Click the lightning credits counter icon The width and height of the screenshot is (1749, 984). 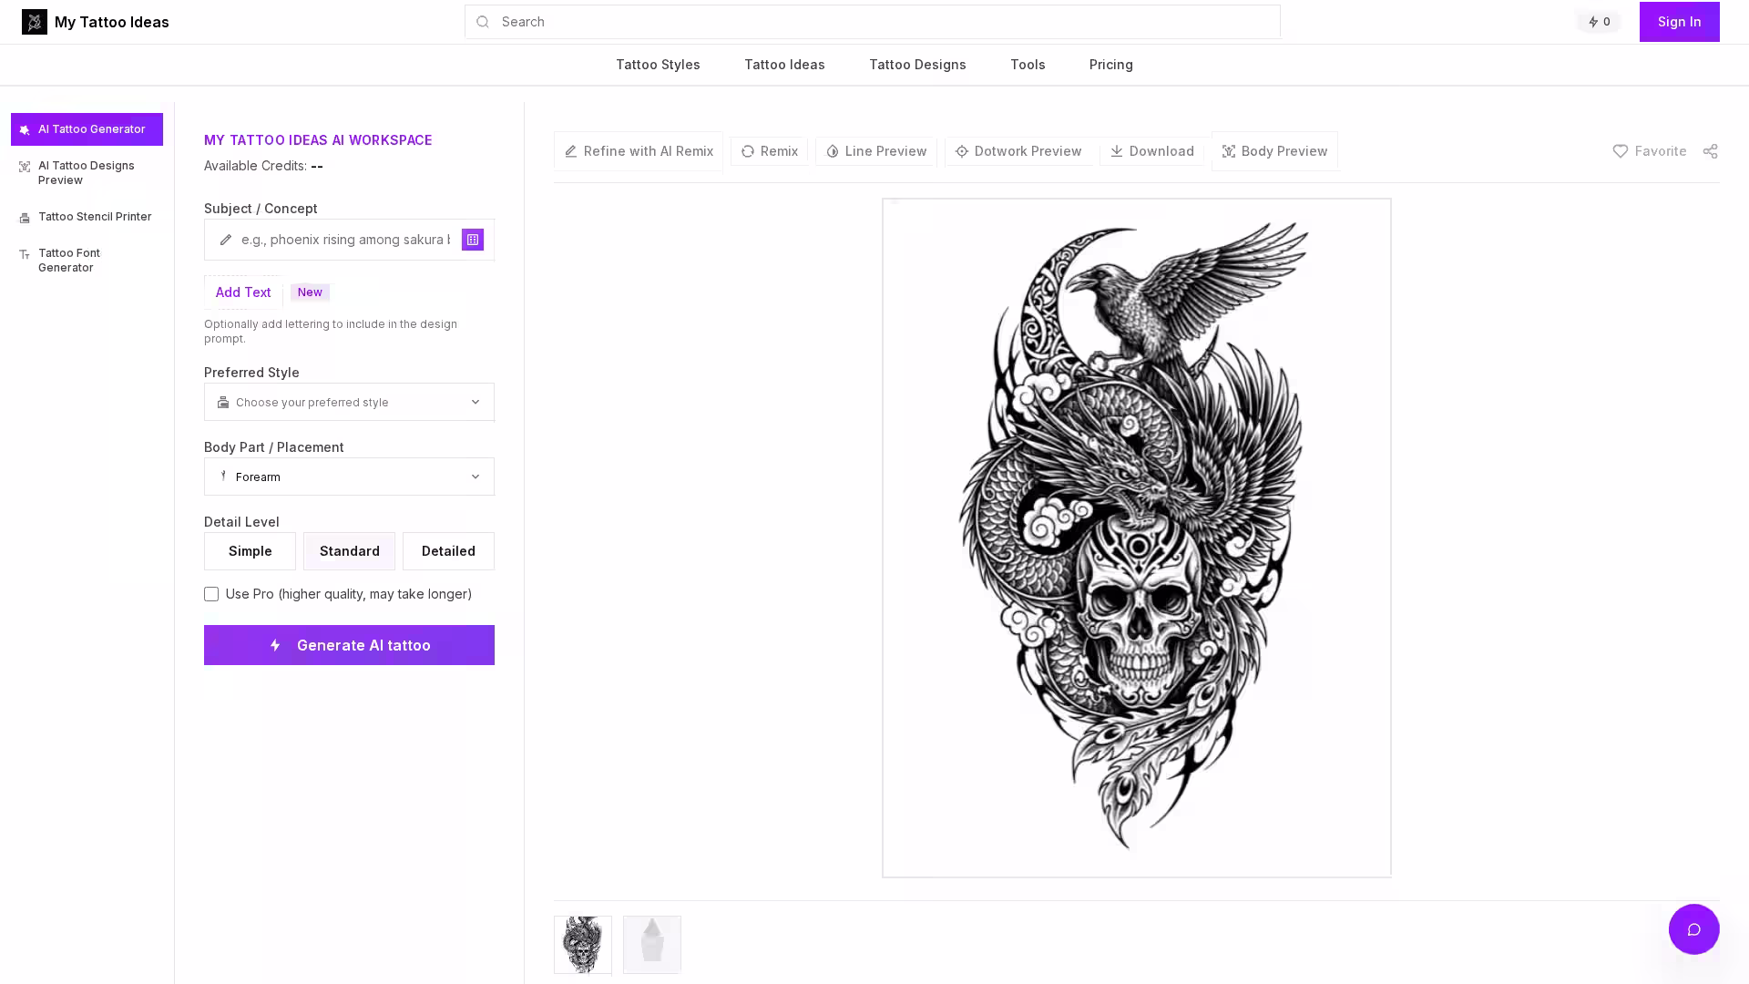pos(1593,22)
